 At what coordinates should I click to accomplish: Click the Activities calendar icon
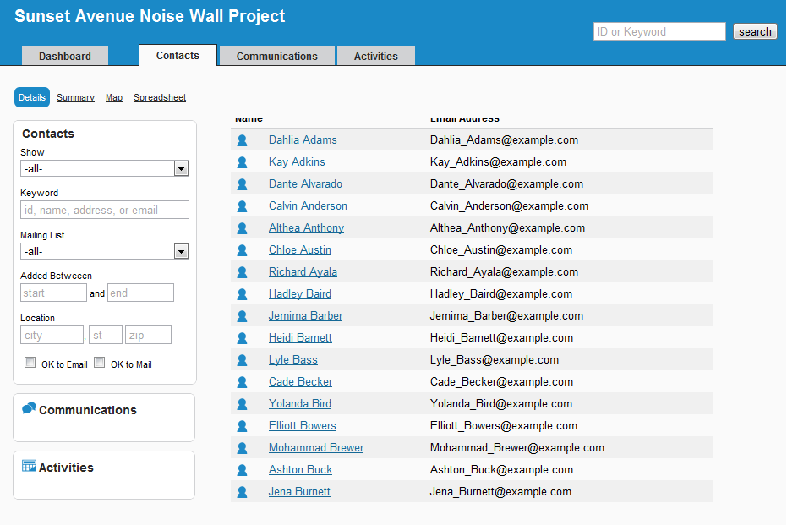coord(29,467)
